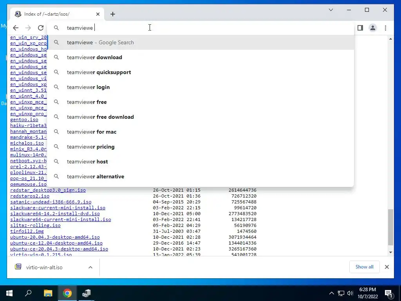Open the installer app on taskbar
This screenshot has height=301, width=401.
coord(87,293)
